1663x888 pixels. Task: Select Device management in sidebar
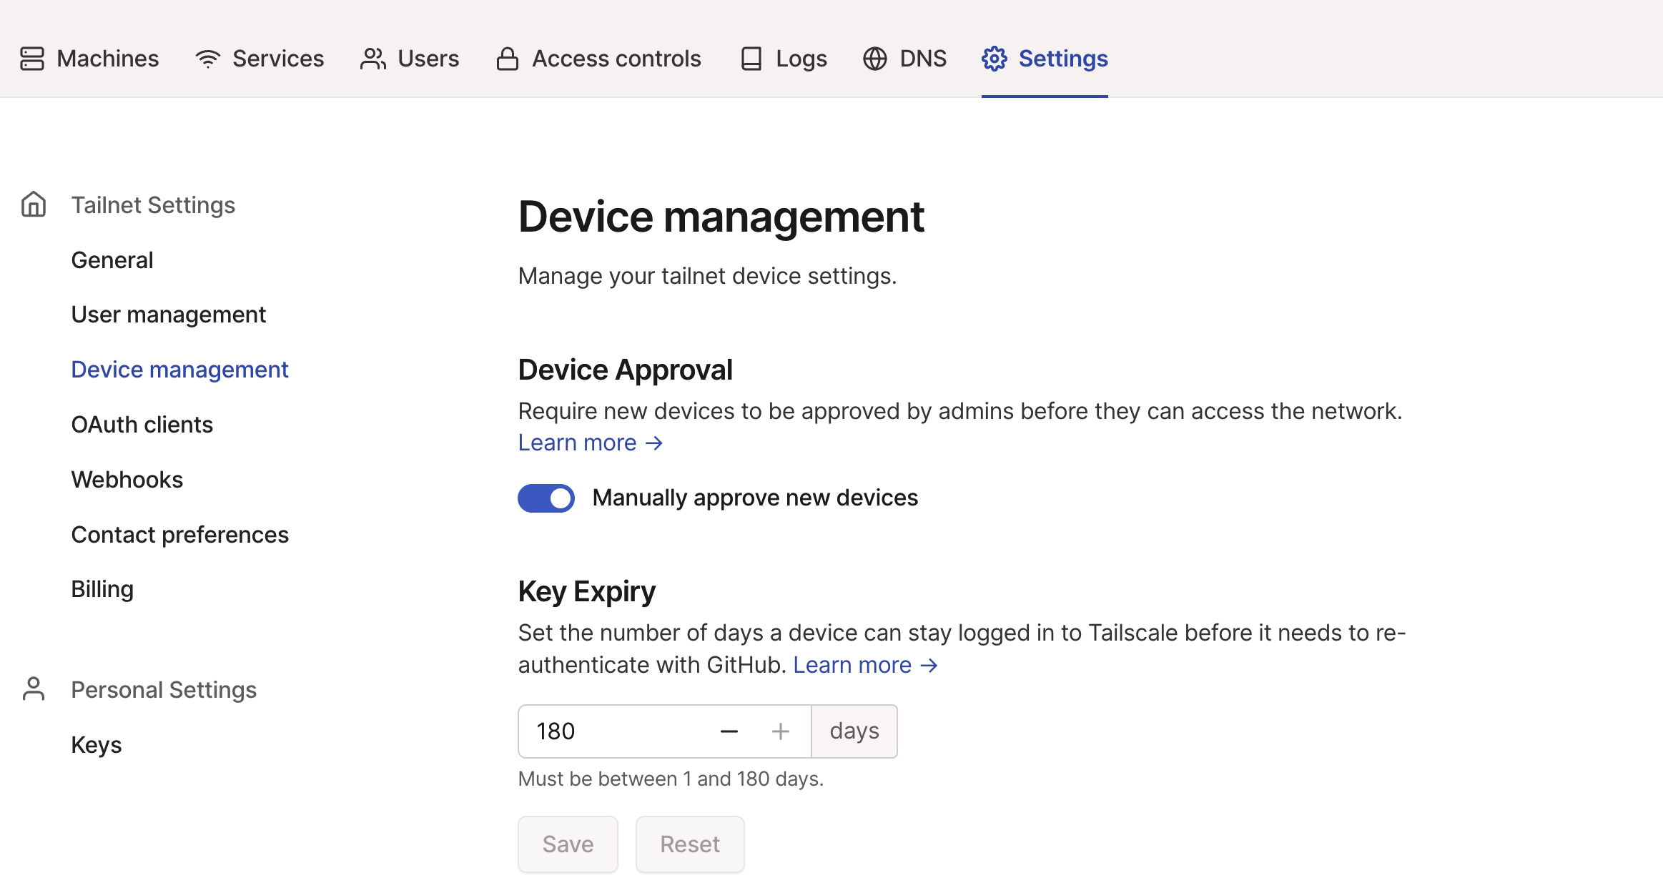(180, 370)
